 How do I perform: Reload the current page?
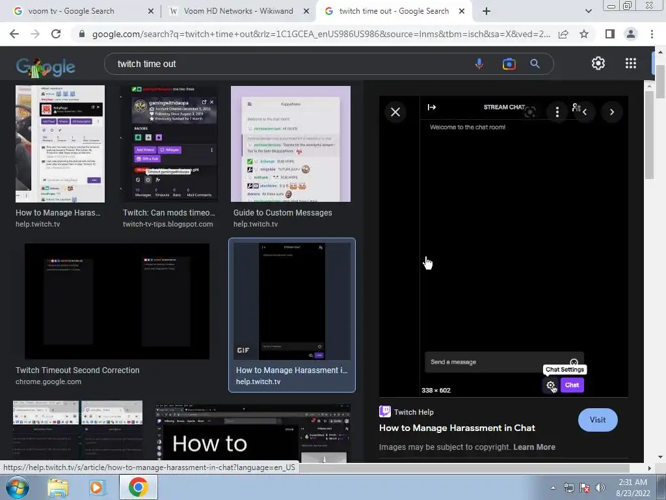[56, 34]
